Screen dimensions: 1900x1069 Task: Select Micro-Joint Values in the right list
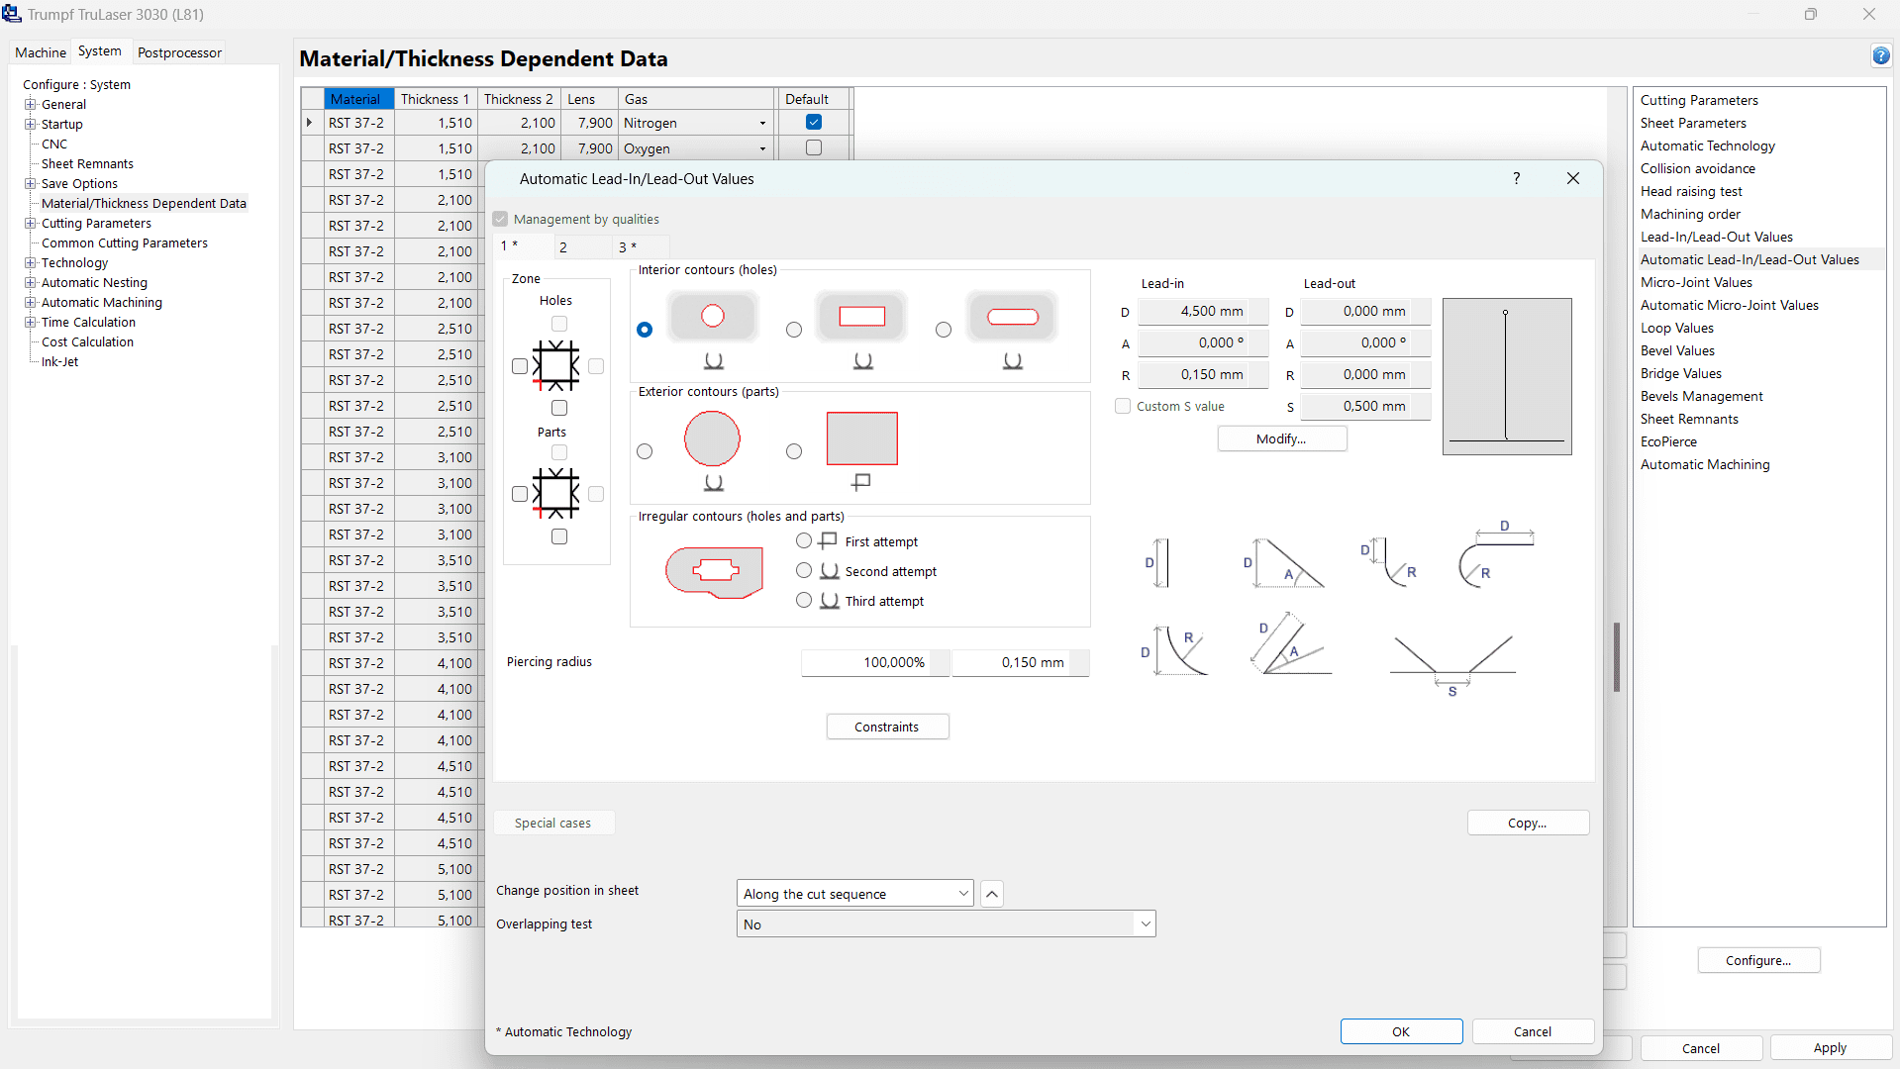(1696, 282)
